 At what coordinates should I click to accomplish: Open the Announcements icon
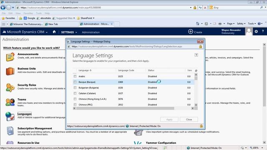point(10,57)
